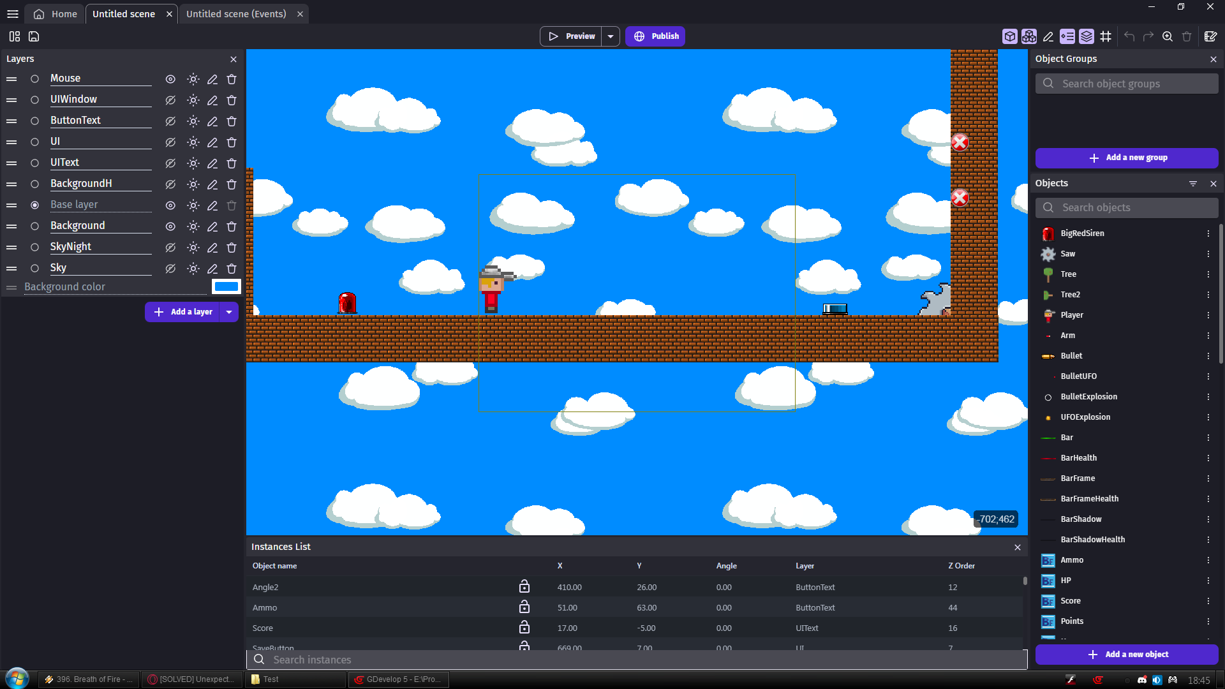Click Search objects field
The width and height of the screenshot is (1225, 689).
(x=1127, y=208)
